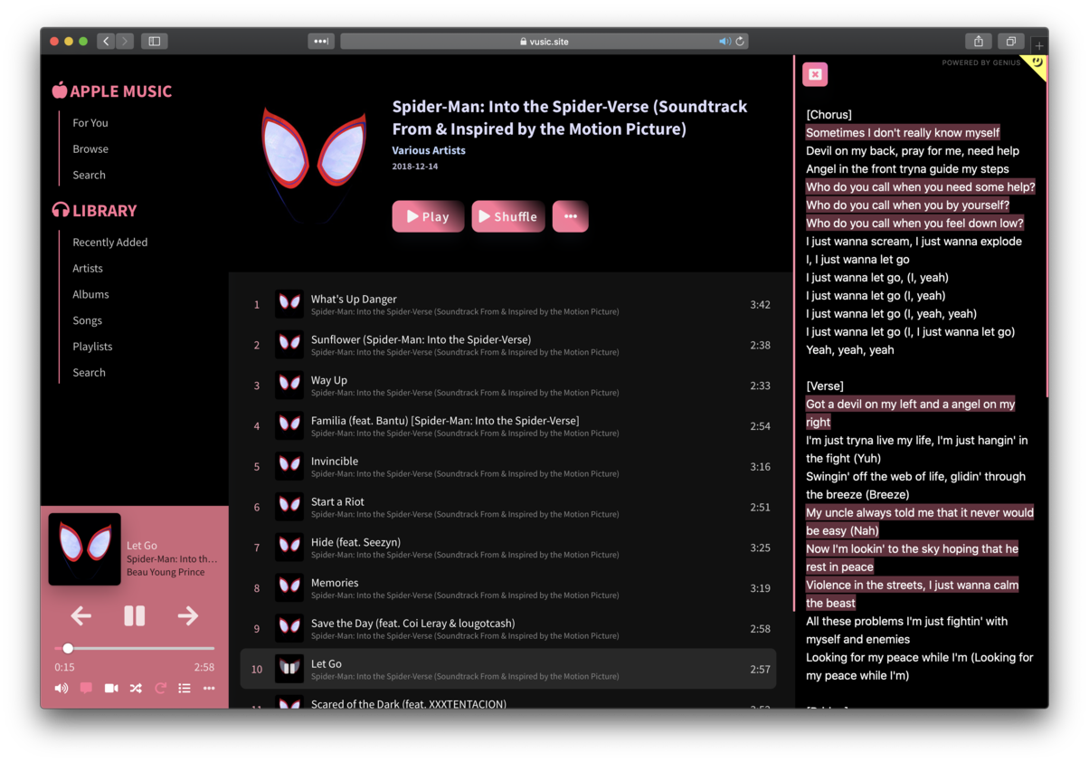Open For You section
The image size is (1089, 762).
click(90, 123)
